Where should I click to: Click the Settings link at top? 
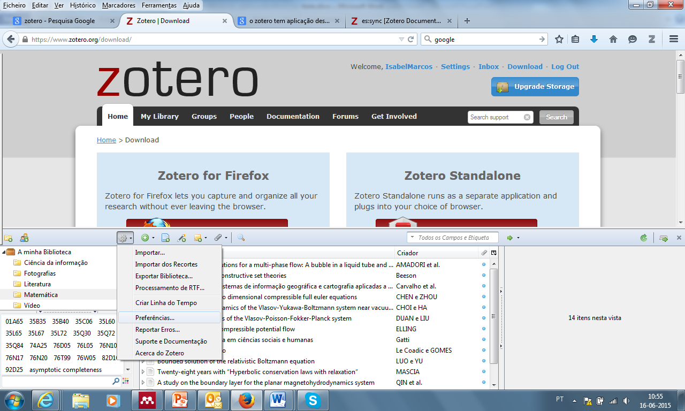coord(455,67)
